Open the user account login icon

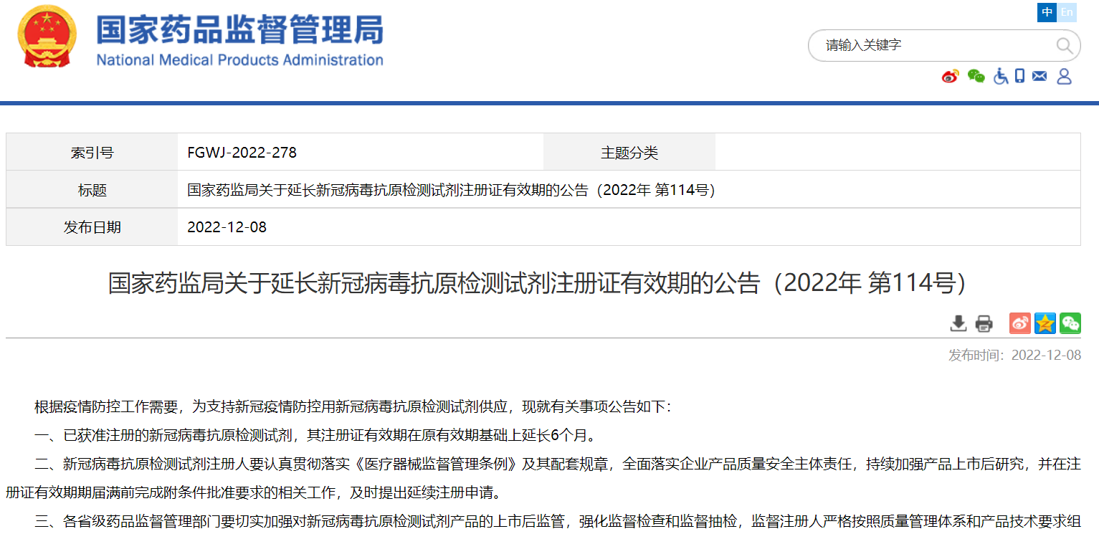(x=1064, y=76)
